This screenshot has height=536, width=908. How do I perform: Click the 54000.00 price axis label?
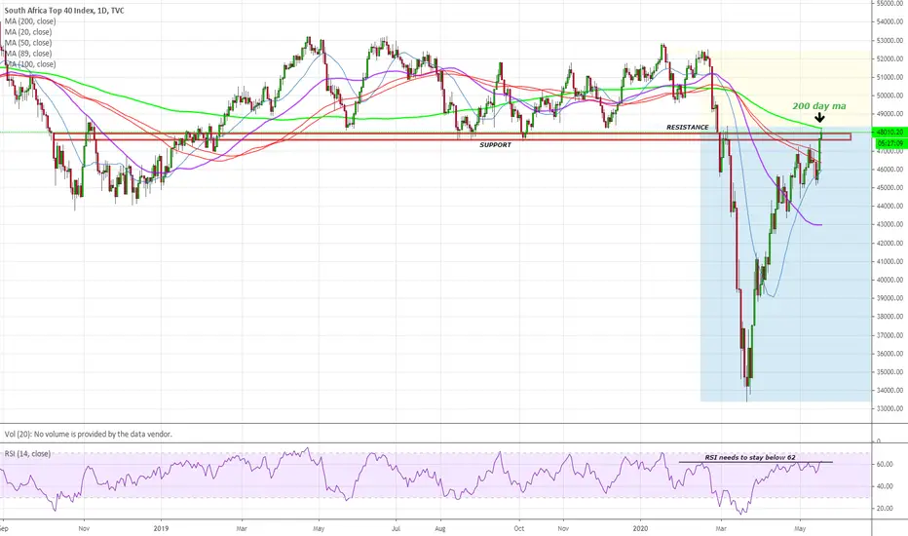tap(890, 22)
